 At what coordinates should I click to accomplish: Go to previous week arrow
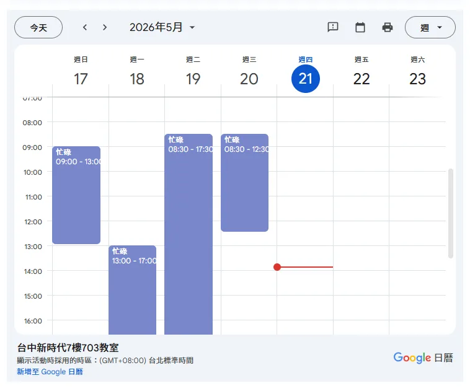point(85,27)
